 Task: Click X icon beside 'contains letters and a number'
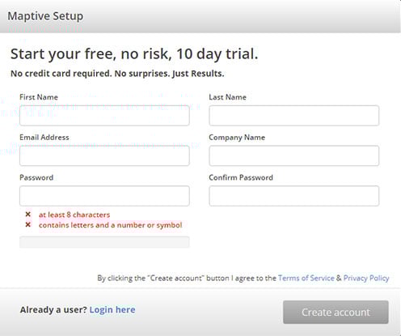tap(27, 224)
